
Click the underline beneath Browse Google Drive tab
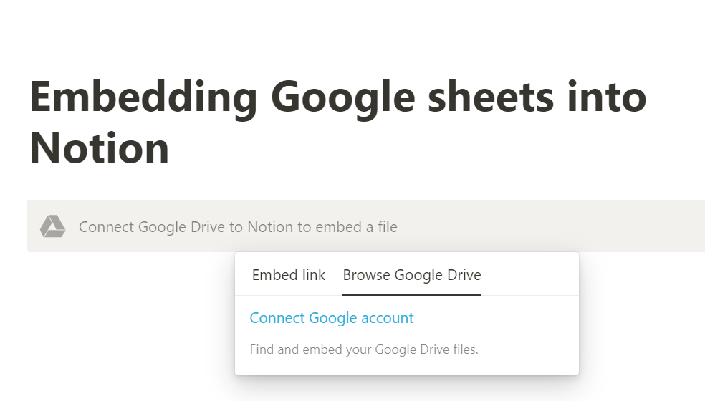[x=412, y=295]
